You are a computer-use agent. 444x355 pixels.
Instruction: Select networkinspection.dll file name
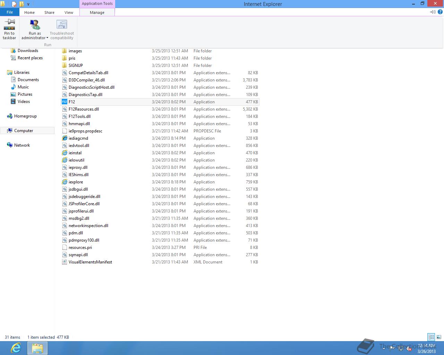[x=88, y=226]
